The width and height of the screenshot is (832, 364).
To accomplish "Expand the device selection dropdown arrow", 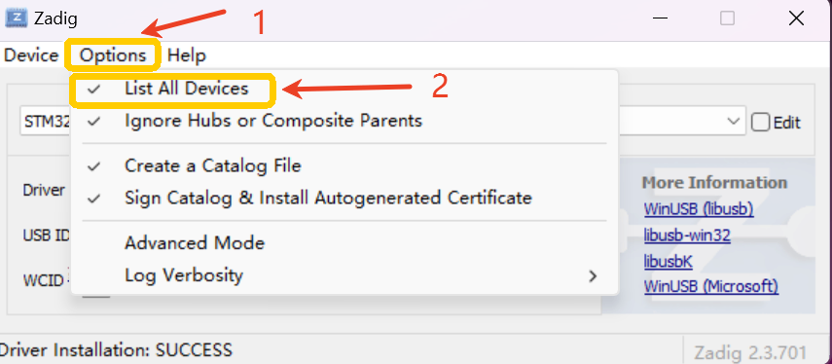I will (734, 121).
